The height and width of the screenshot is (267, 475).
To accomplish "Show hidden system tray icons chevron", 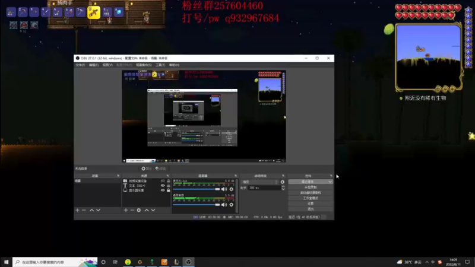I will pyautogui.click(x=427, y=262).
